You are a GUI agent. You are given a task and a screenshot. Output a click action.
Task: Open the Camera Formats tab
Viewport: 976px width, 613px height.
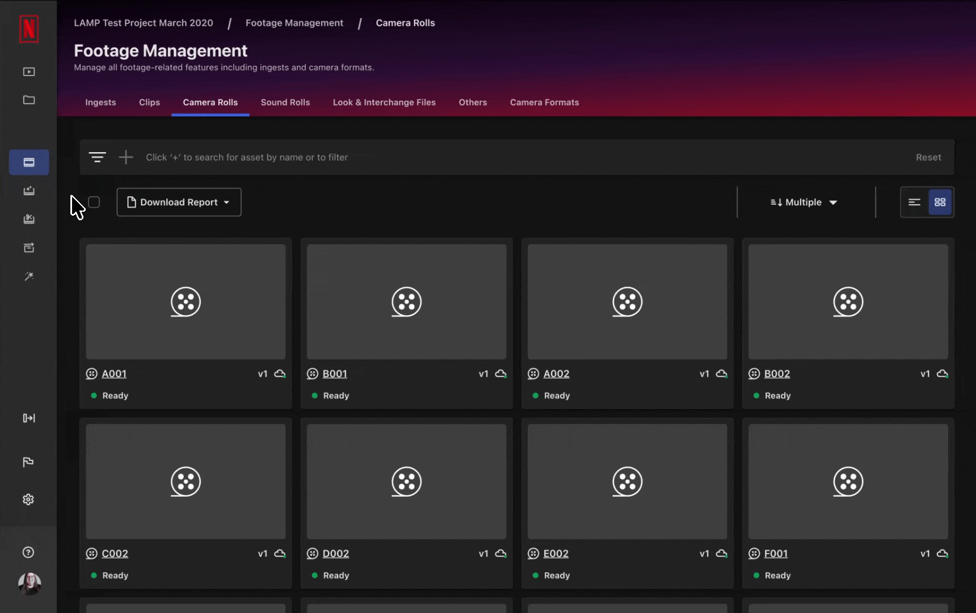point(544,102)
